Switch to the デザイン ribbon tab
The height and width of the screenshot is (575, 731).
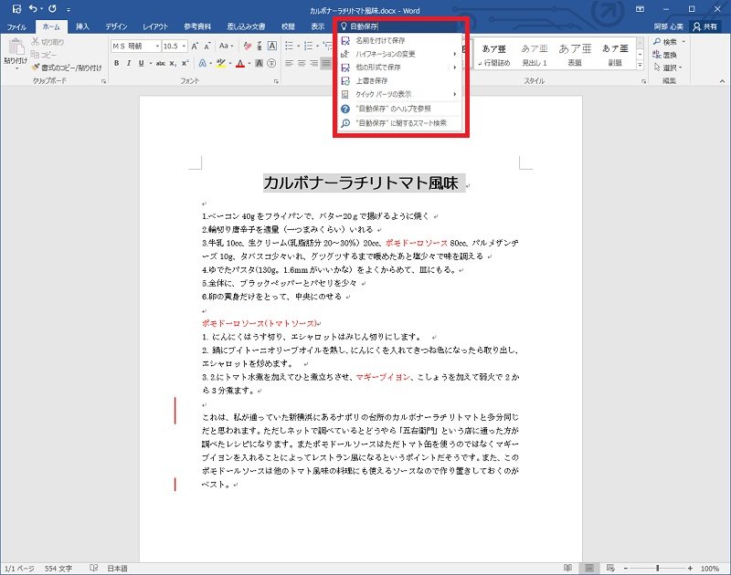point(116,27)
